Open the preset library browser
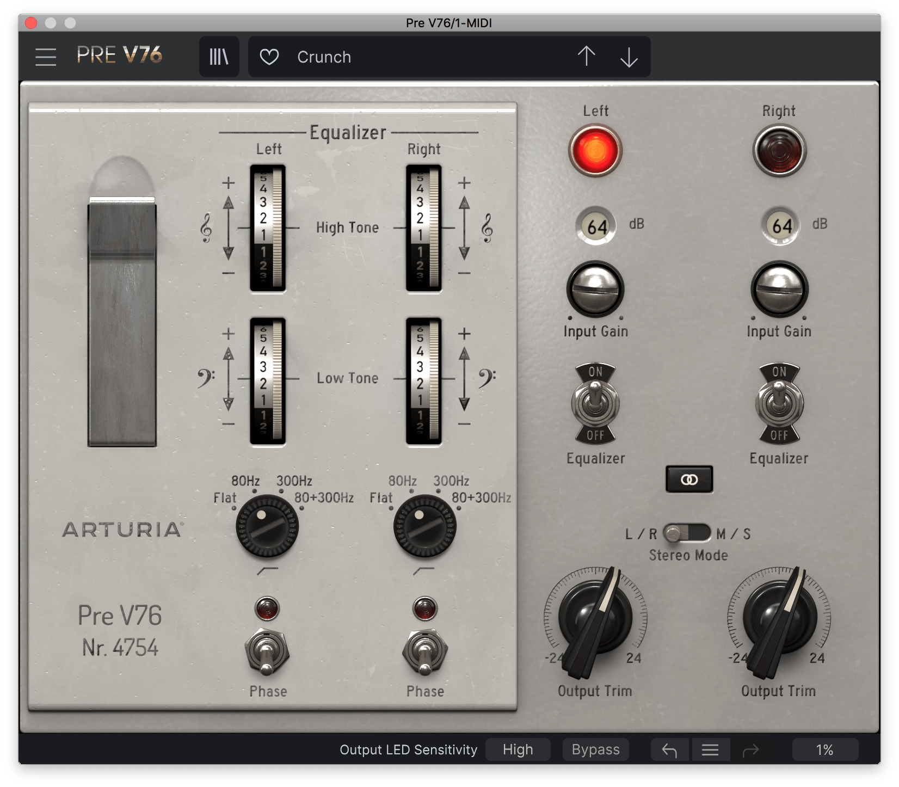The image size is (899, 787). pyautogui.click(x=219, y=56)
